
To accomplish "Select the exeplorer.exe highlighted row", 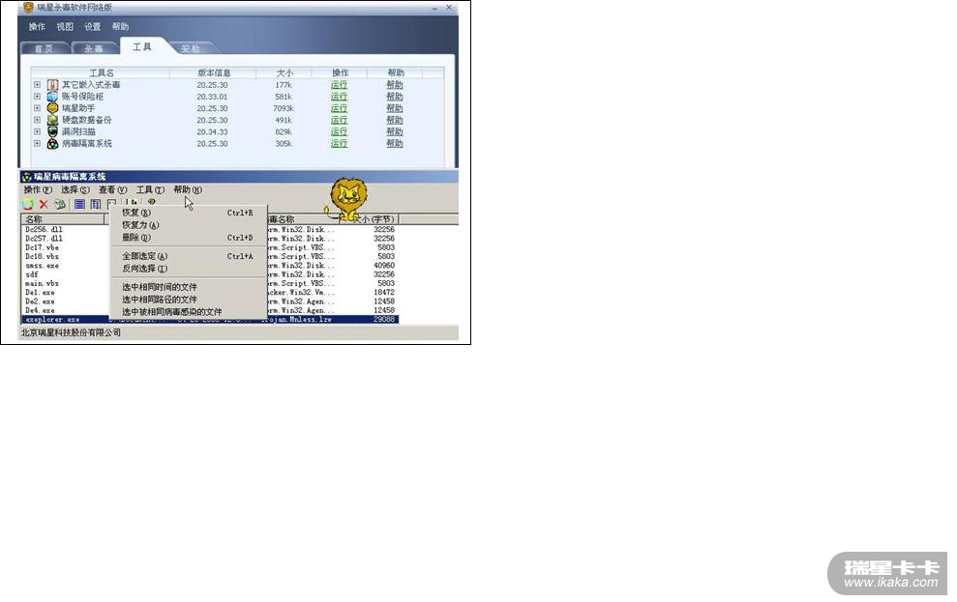I will 210,319.
